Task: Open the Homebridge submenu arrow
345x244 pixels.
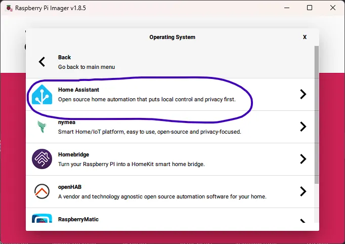Action: tap(303, 159)
